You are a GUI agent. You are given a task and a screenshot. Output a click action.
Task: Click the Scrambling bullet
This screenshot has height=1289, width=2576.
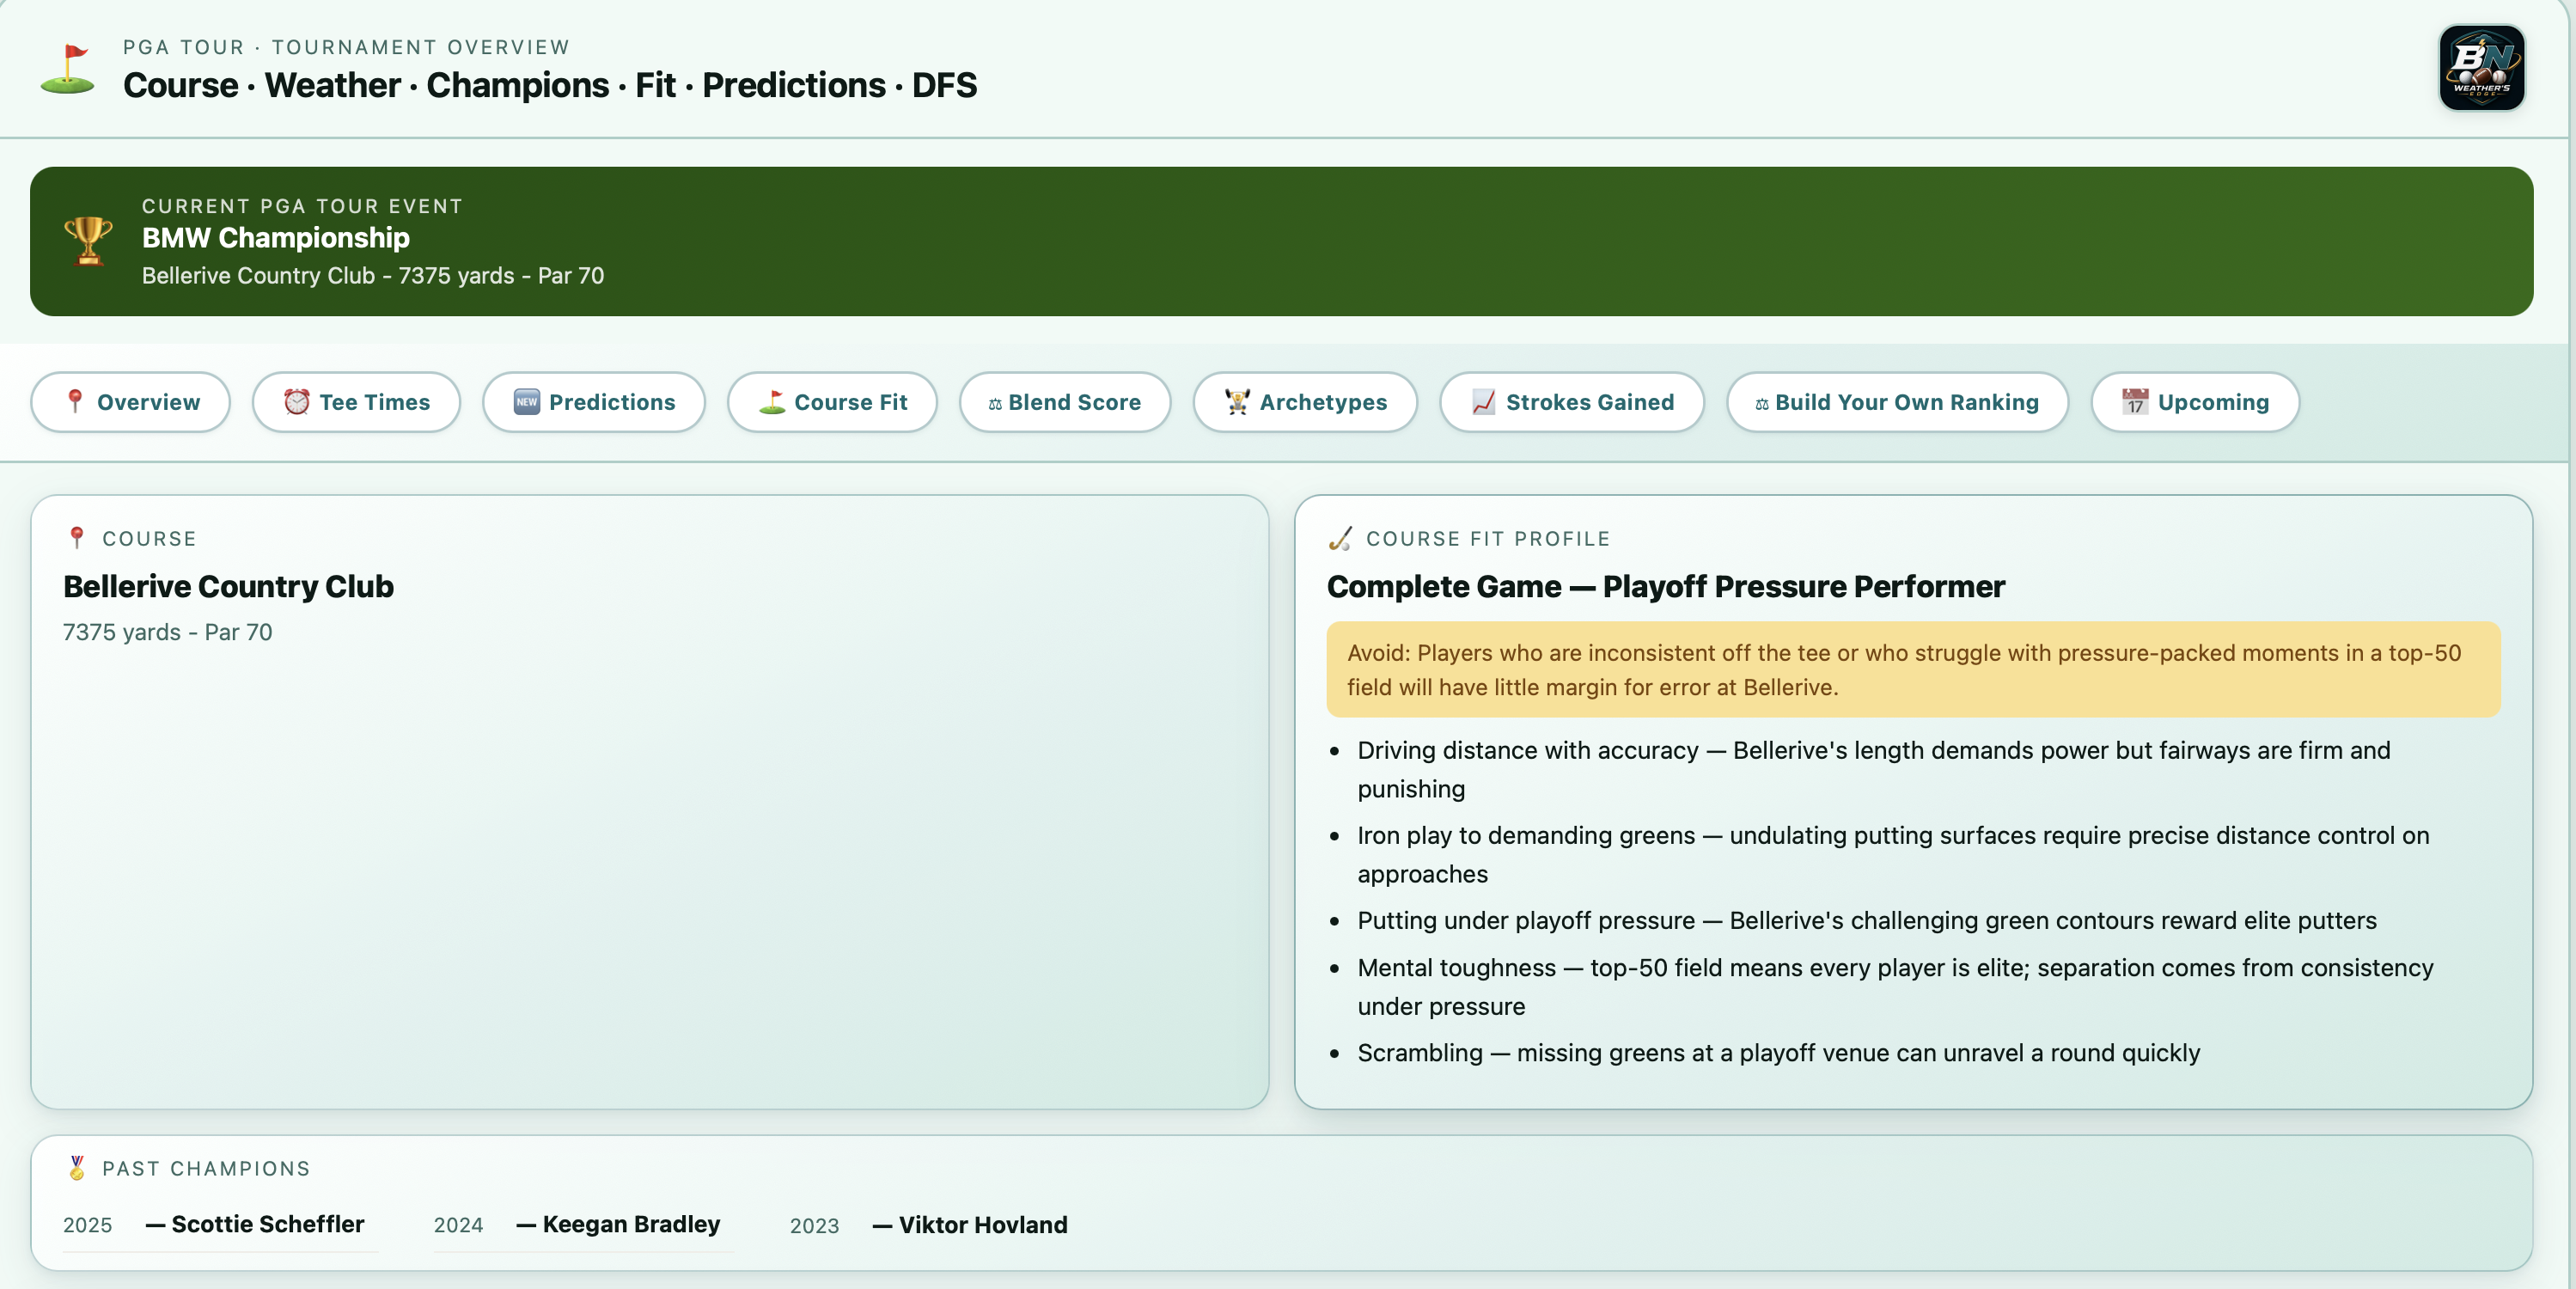[x=1778, y=1052]
